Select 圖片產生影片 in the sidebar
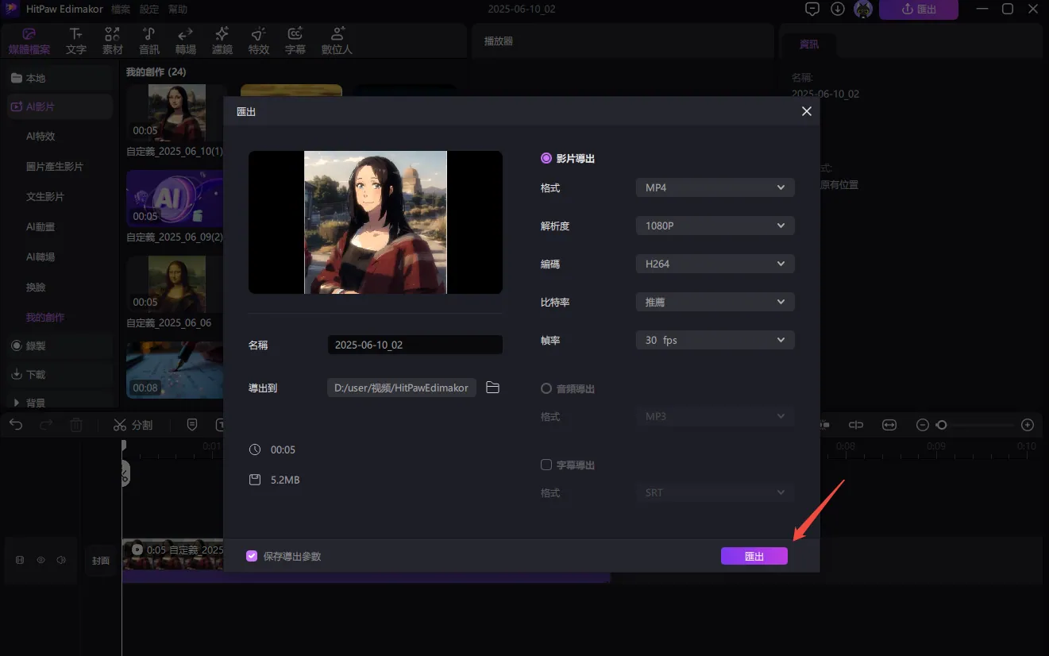1049x656 pixels. coord(55,167)
